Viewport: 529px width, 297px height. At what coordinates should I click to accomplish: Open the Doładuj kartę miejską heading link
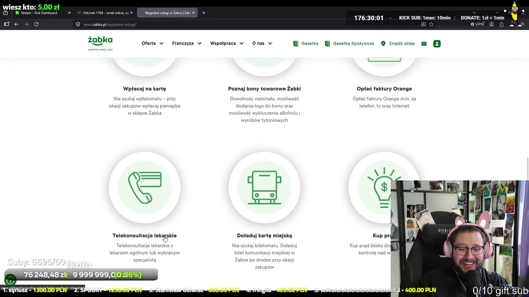264,236
